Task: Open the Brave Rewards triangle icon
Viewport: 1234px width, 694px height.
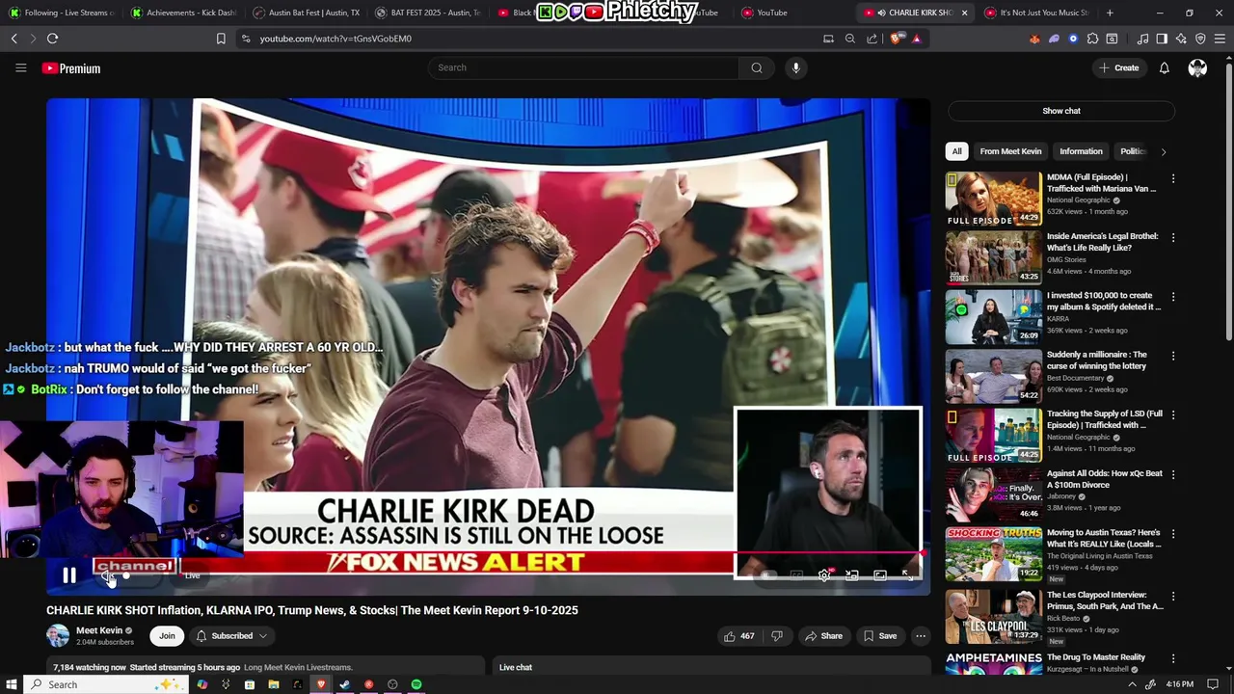Action: click(916, 39)
